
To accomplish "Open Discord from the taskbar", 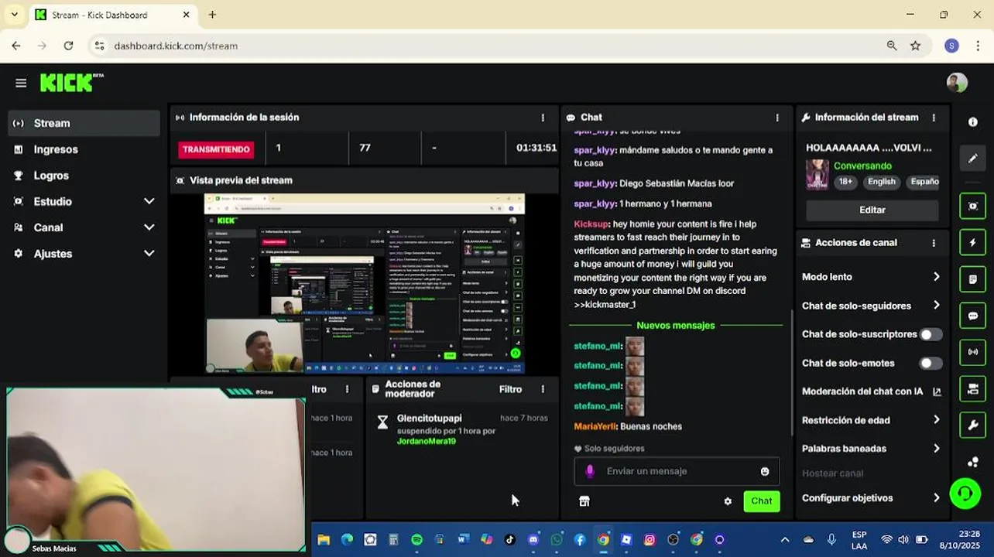I will [x=533, y=540].
